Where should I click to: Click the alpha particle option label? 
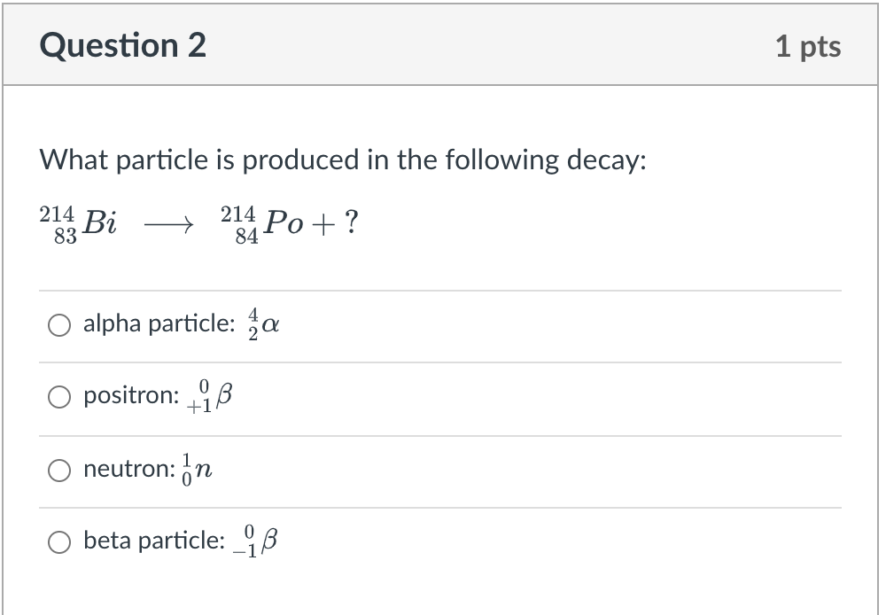pos(156,324)
